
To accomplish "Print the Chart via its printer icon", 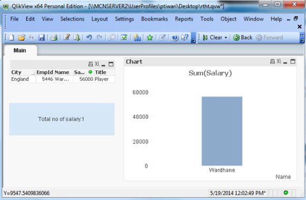I will [x=272, y=61].
